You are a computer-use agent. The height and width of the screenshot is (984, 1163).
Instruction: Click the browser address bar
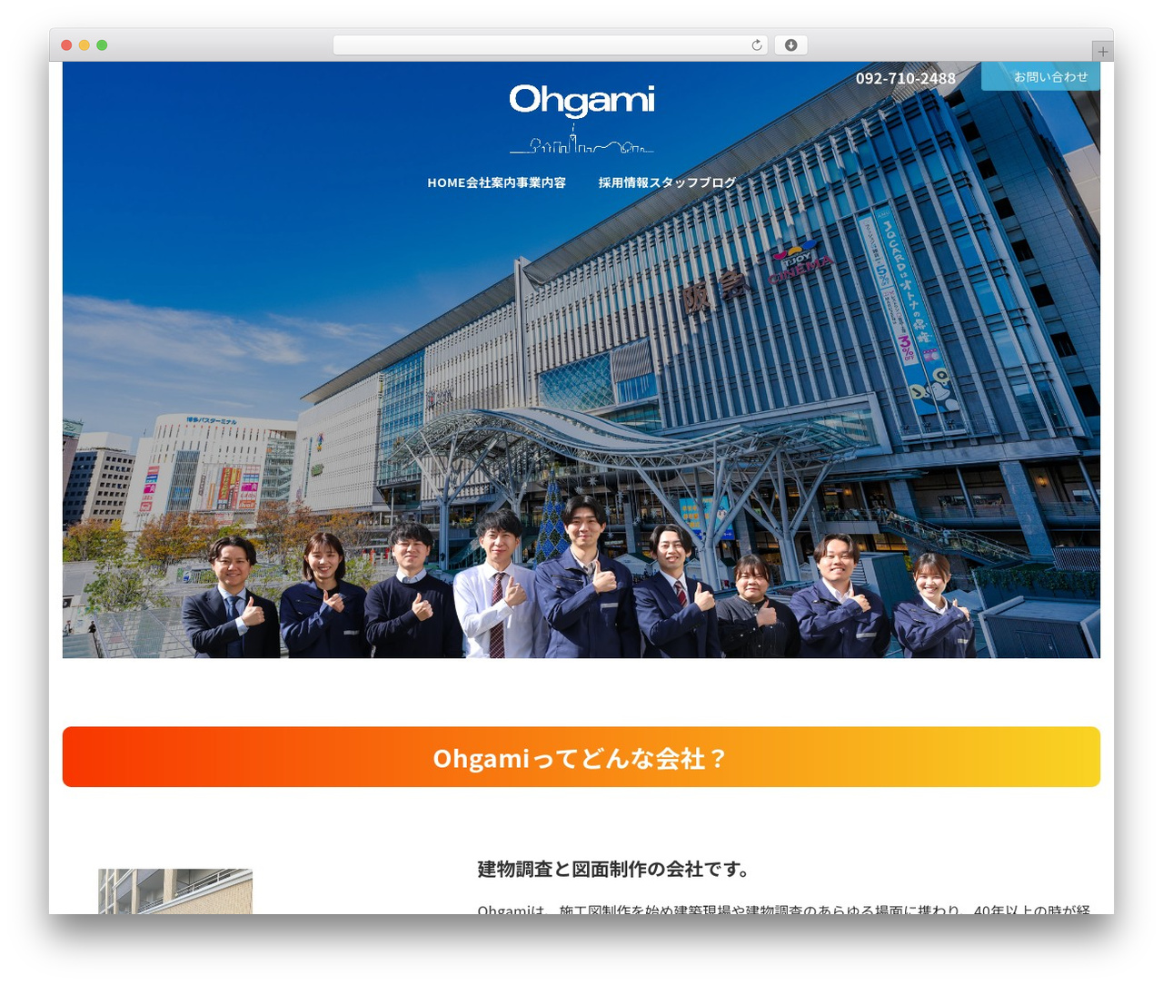click(550, 45)
